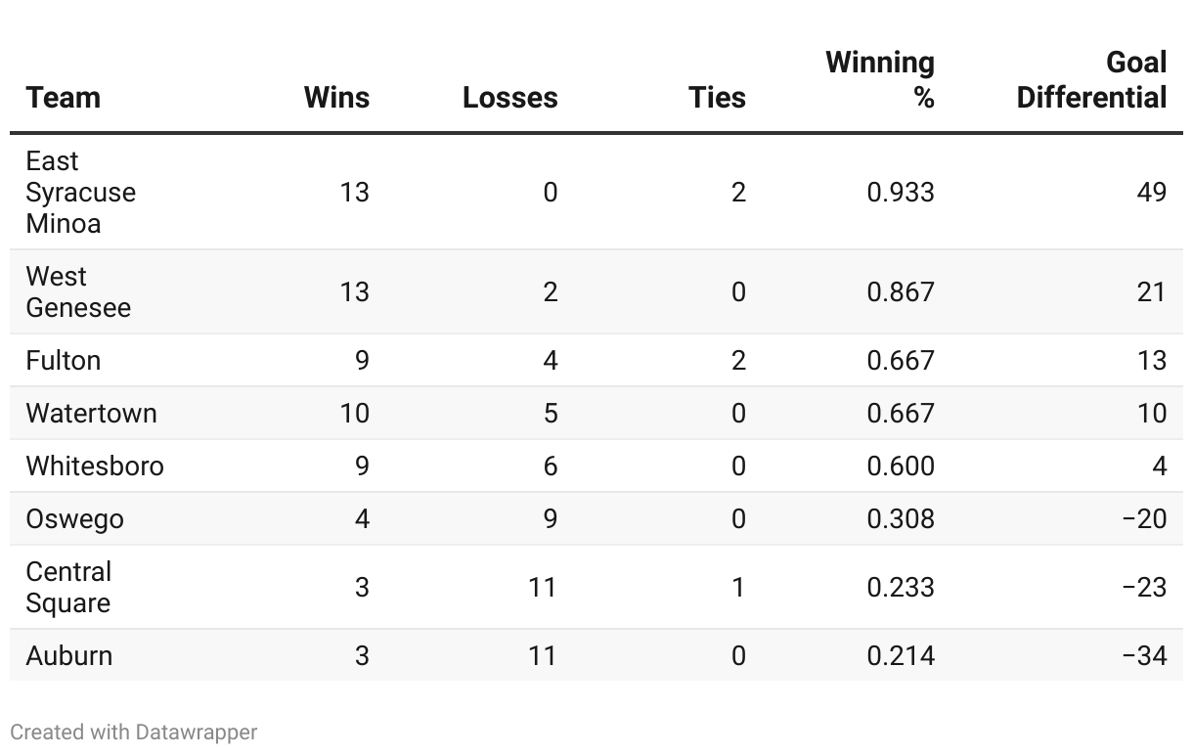This screenshot has height=755, width=1193.
Task: Click the Losses column header
Action: (x=509, y=98)
